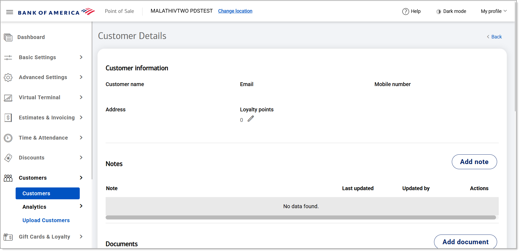Click the loyalty points value 0
This screenshot has height=252, width=520.
[241, 120]
